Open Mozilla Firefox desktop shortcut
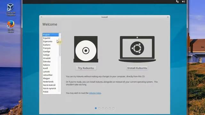Viewport: 205px width, 115px height. click(x=11, y=27)
